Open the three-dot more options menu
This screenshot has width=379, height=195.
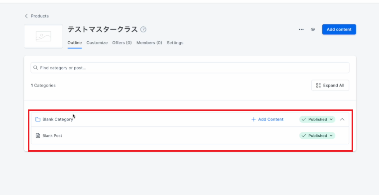301,29
